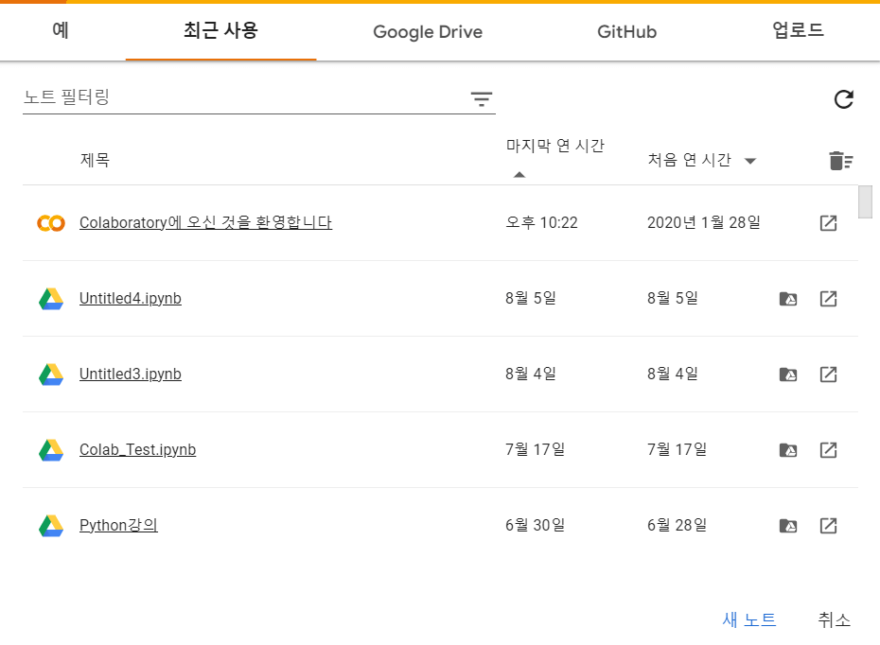Open the Google Drive tab
Image resolution: width=880 pixels, height=645 pixels.
428,32
